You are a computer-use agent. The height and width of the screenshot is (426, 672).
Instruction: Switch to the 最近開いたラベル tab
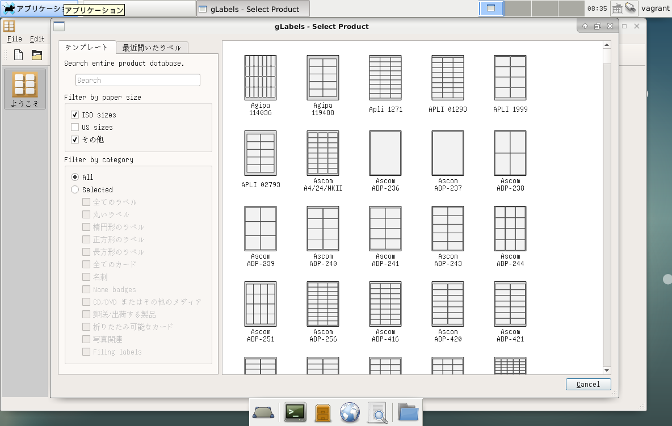152,47
